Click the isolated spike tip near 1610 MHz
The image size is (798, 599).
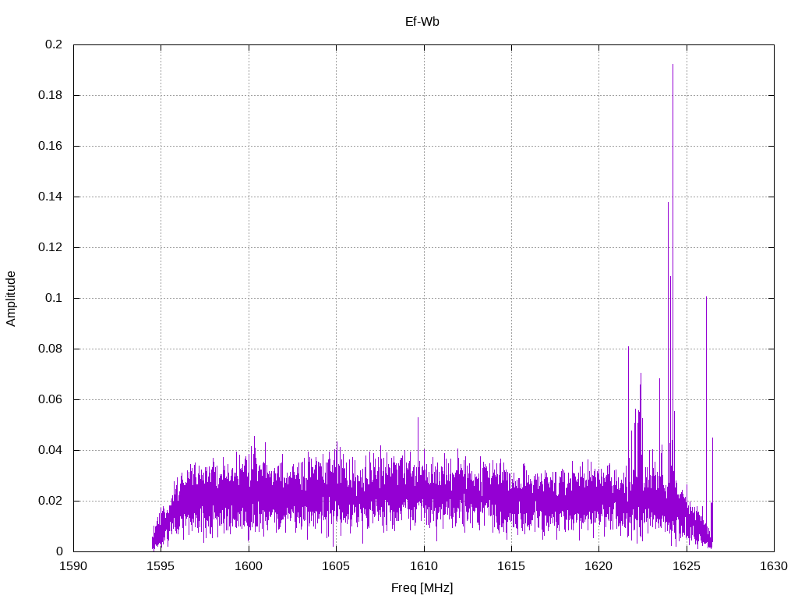coord(418,419)
